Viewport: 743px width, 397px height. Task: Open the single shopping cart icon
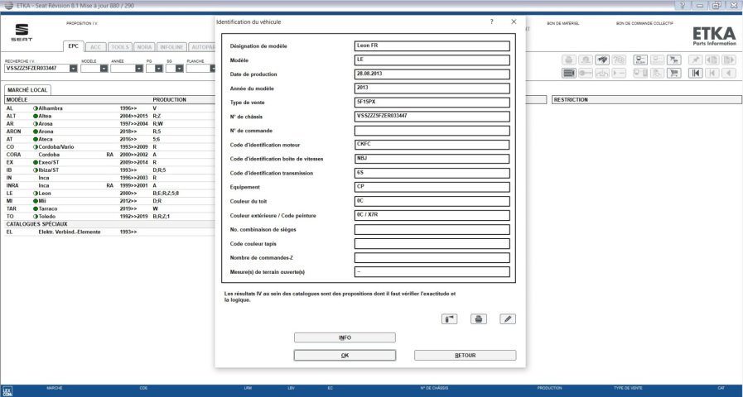673,74
